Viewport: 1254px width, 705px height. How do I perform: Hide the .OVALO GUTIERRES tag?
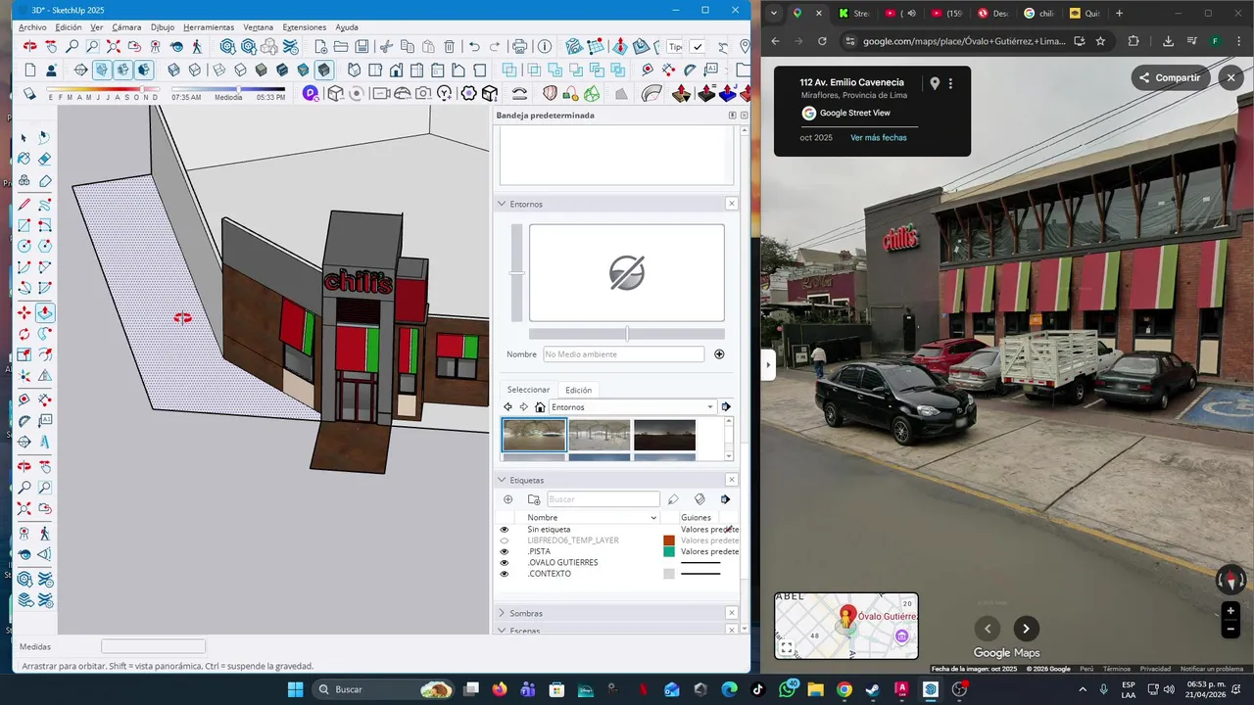(x=505, y=563)
